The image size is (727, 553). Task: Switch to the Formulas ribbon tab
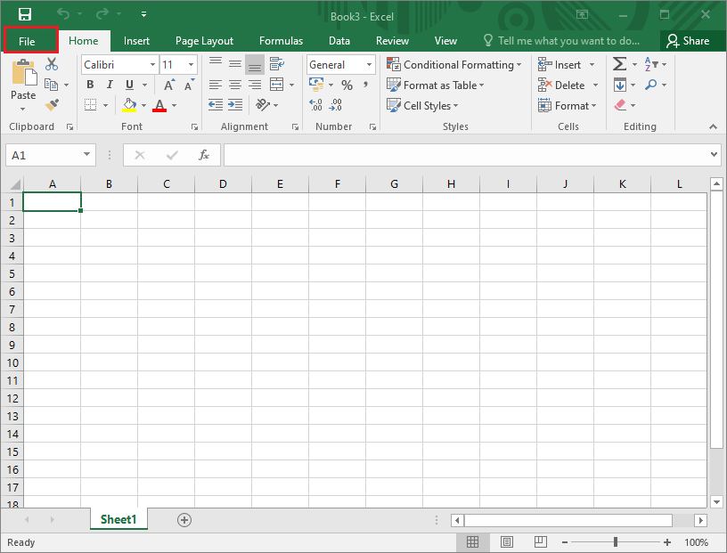coord(281,40)
